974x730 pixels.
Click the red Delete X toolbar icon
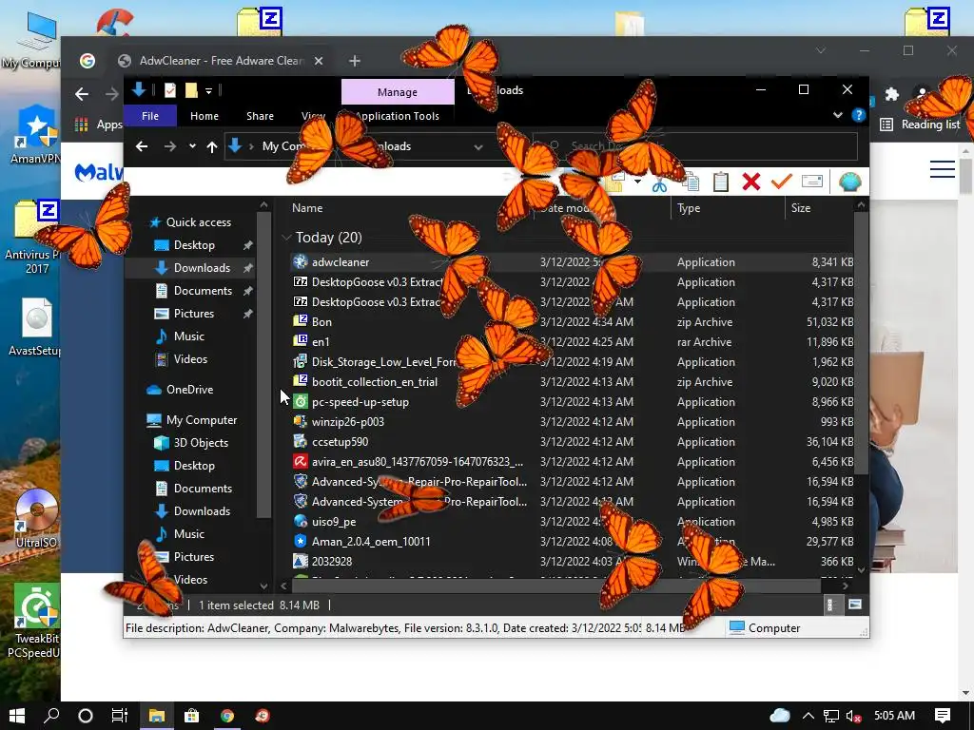pyautogui.click(x=751, y=182)
